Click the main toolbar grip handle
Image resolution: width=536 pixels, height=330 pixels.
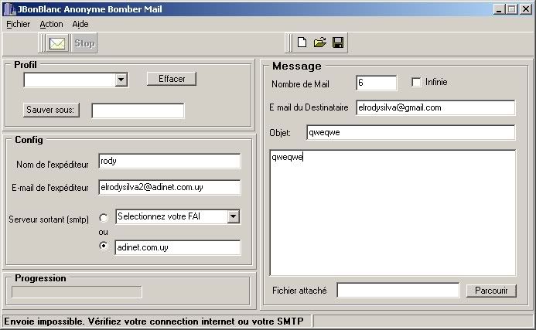click(43, 43)
